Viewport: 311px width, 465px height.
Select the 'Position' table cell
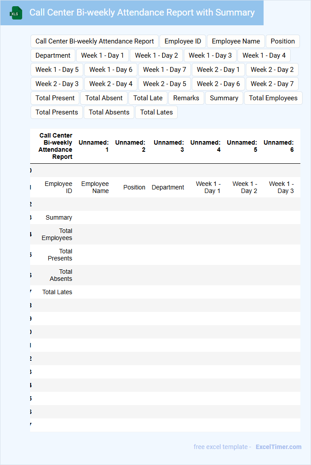[x=130, y=187]
